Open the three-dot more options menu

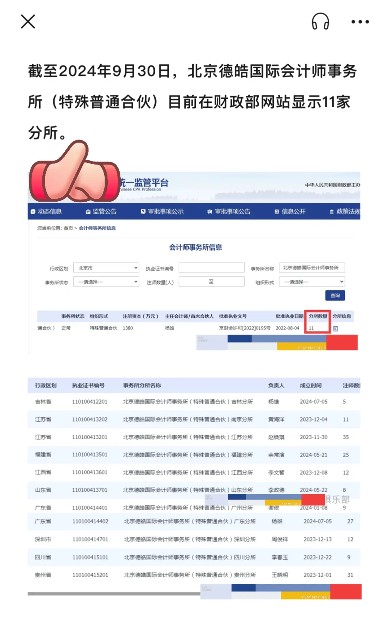(360, 22)
